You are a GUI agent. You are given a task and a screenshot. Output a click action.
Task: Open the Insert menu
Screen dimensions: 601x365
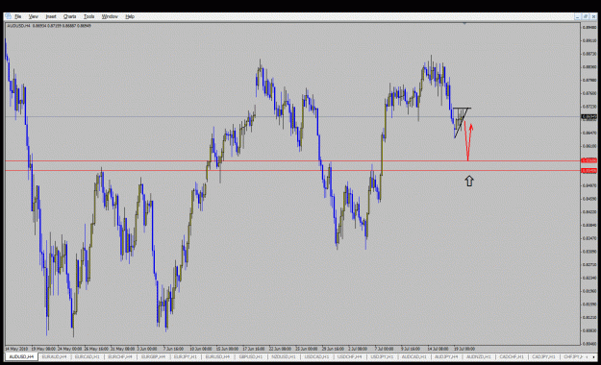51,16
